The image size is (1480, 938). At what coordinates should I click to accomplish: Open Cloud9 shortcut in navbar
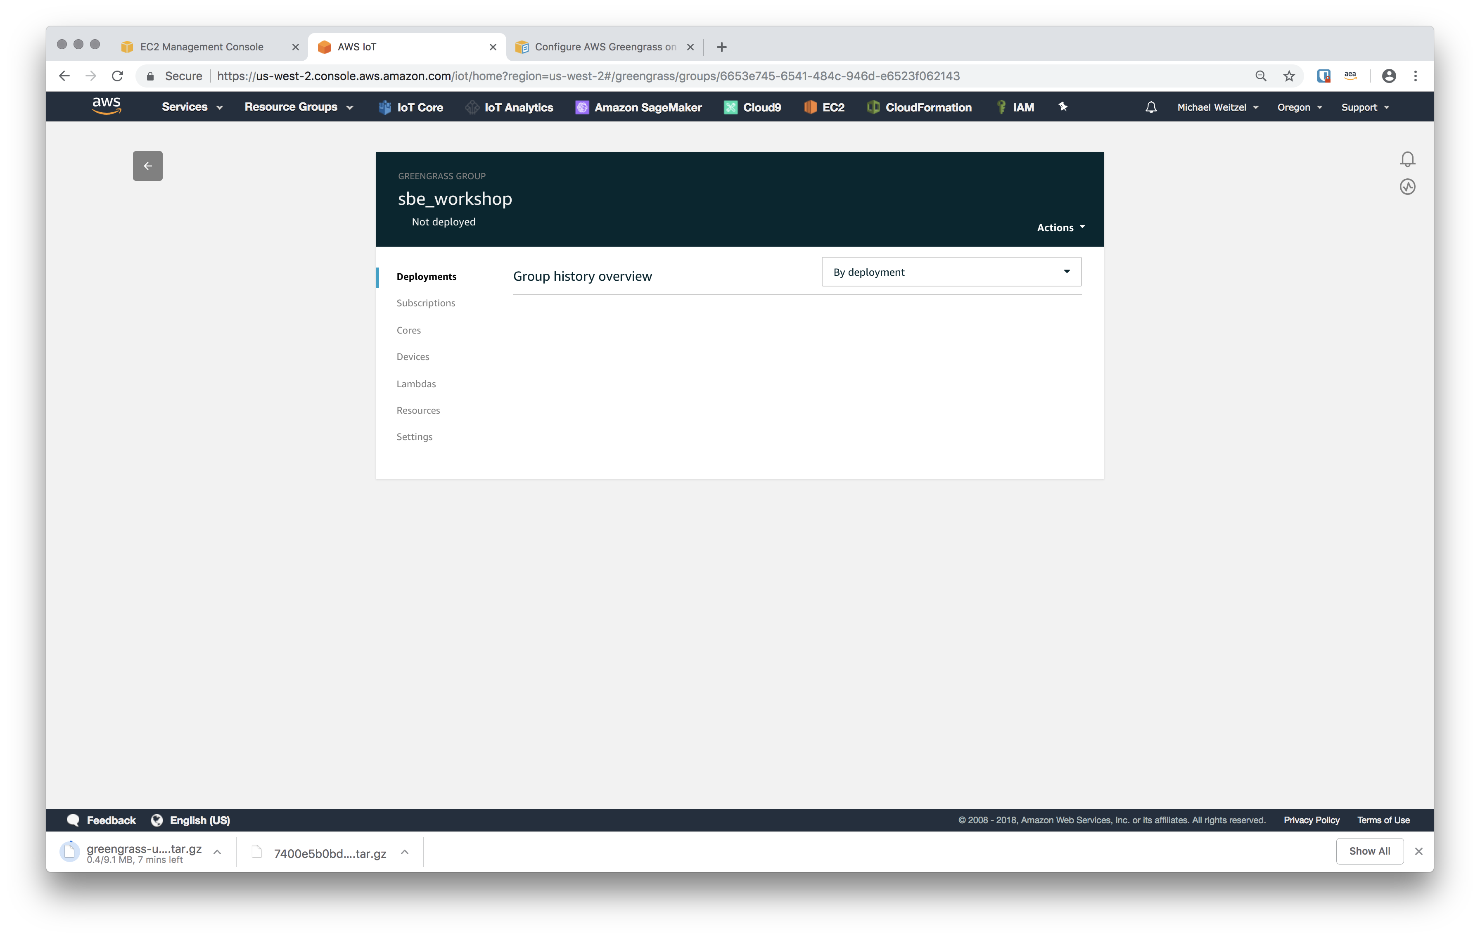coord(752,107)
